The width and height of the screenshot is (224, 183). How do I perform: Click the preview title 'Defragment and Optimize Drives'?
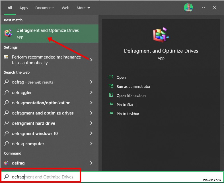[x=161, y=51]
